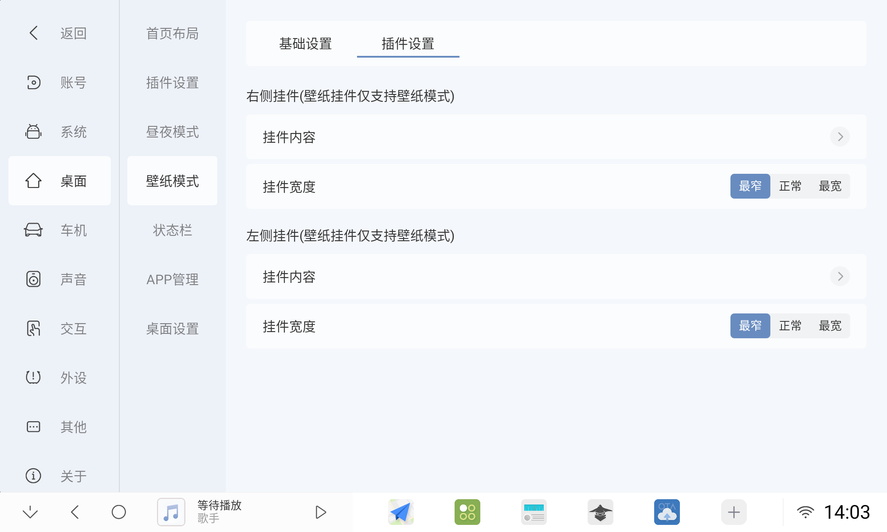
Task: Open the 状态栏 settings menu item
Action: coord(172,230)
